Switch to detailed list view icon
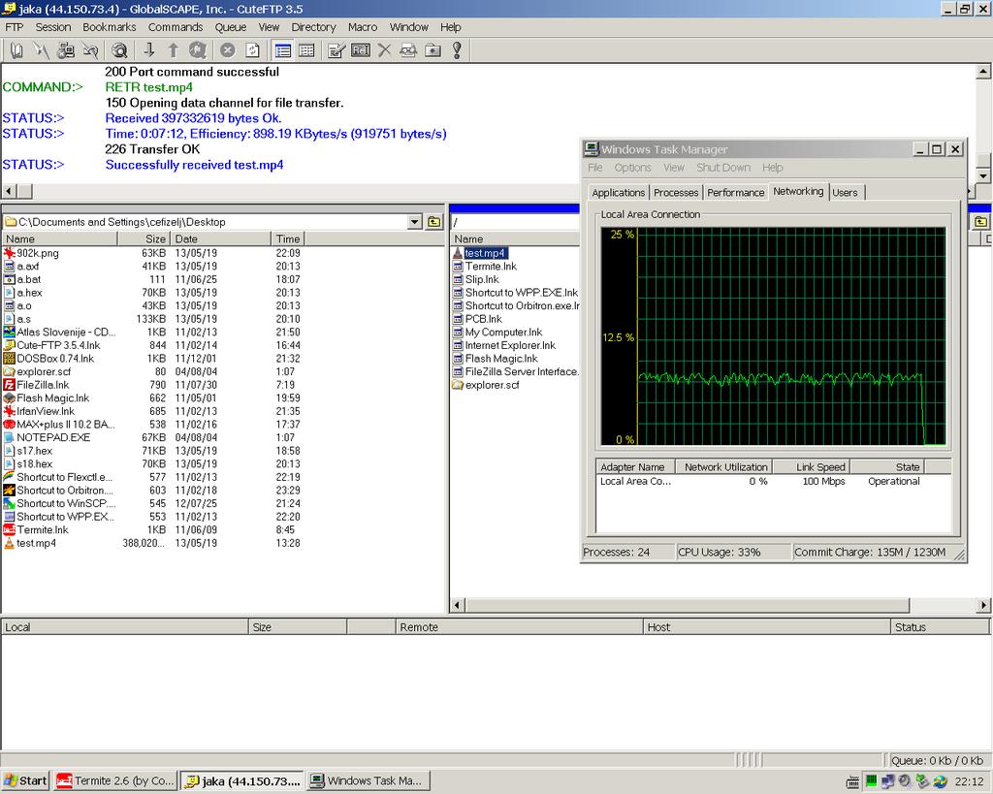The width and height of the screenshot is (993, 794). [x=283, y=50]
